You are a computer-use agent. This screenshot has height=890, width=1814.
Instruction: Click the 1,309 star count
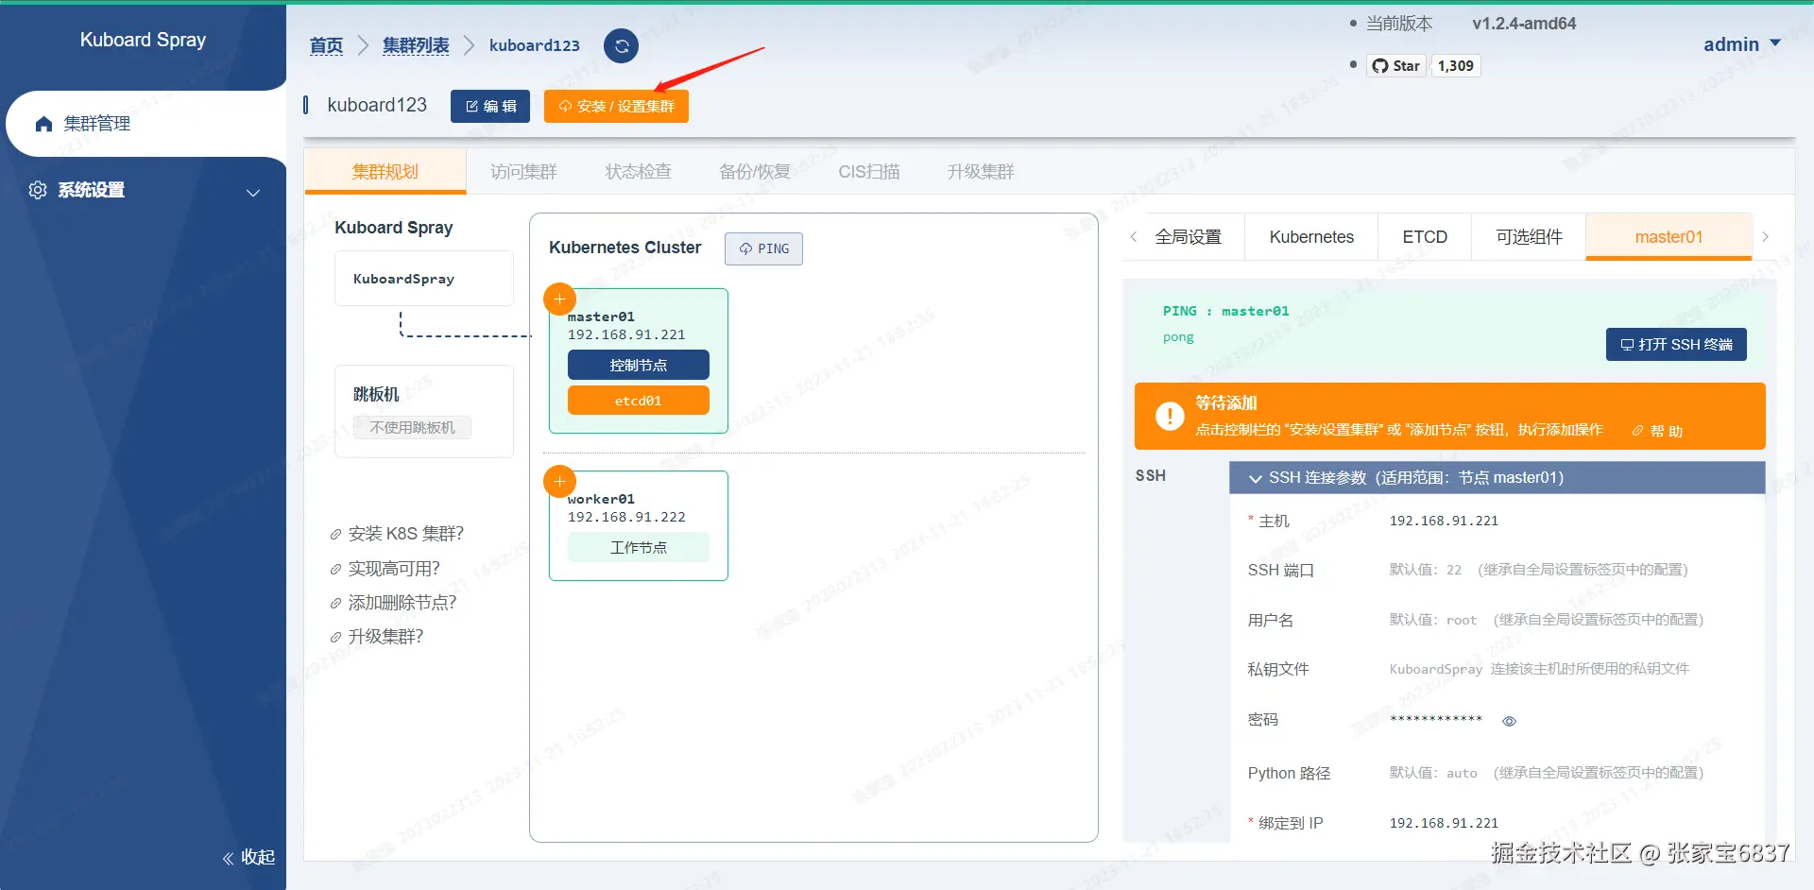[x=1455, y=65]
